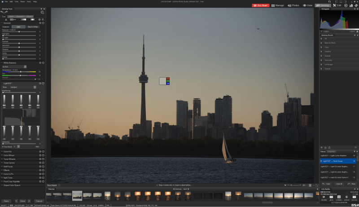Viewport: 359px width, 207px height.
Task: Select 'Light EQ — Light Curves Brighten' history entry
Action: point(338,156)
